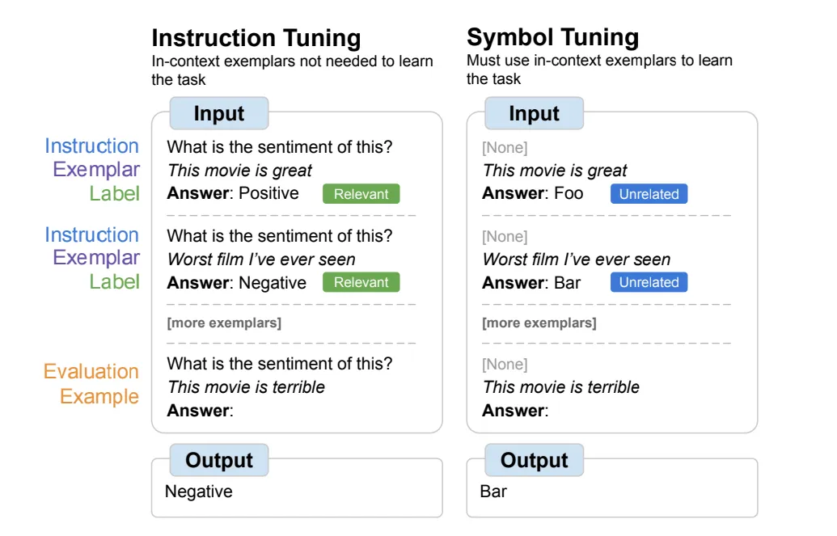Click the first purple Exemplar side label
Screen dimensions: 837x536
[x=96, y=170]
